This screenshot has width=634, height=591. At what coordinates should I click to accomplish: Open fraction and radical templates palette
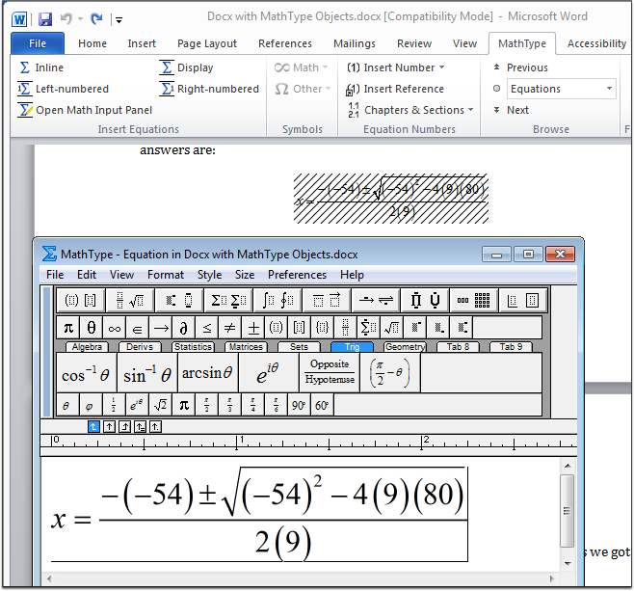click(129, 300)
